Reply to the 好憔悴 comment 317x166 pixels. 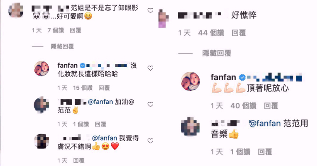(239, 33)
